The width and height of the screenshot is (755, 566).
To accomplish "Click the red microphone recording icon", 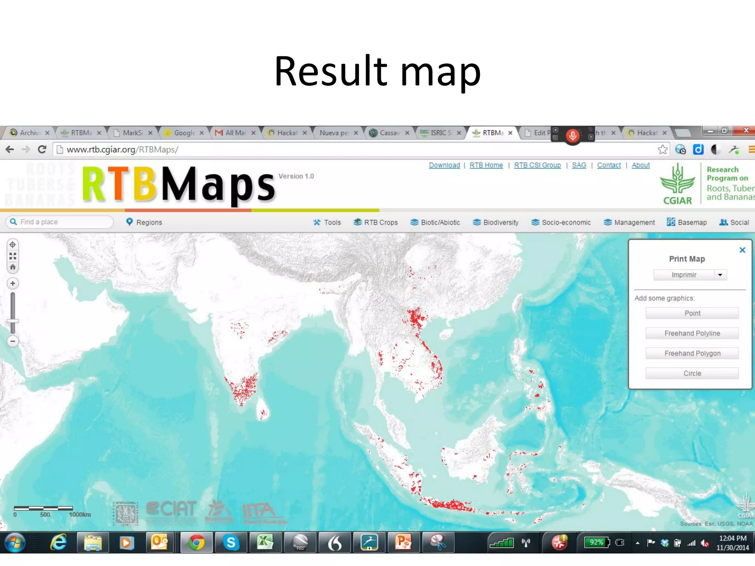I will (x=573, y=136).
